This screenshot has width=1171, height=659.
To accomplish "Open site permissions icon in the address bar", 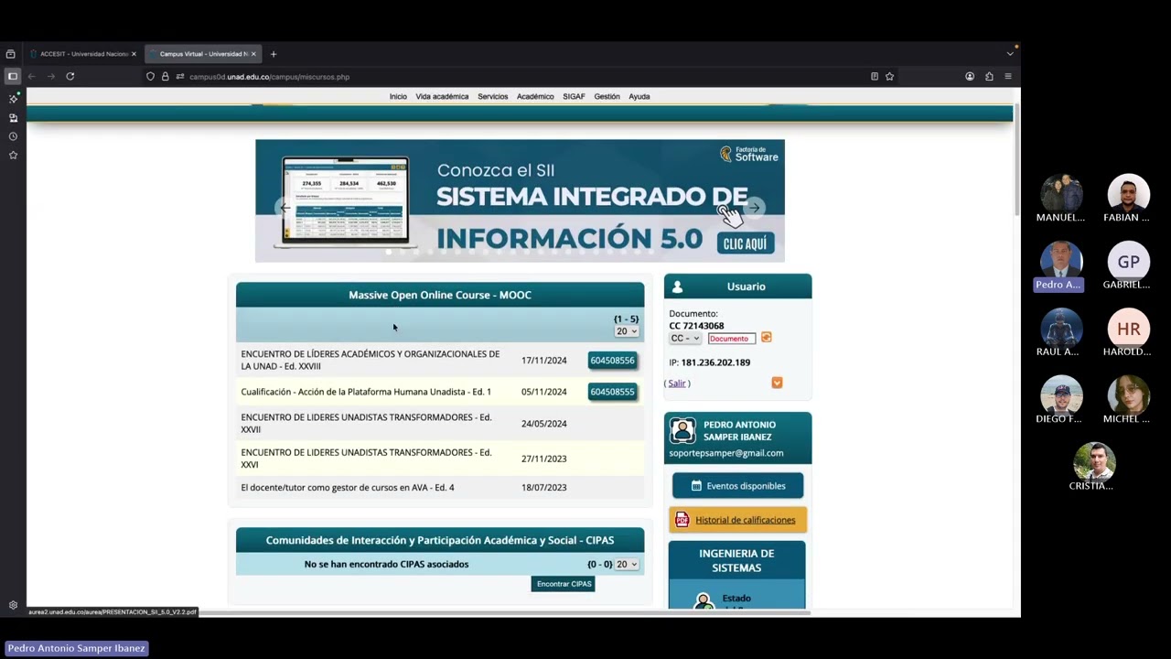I will click(180, 77).
